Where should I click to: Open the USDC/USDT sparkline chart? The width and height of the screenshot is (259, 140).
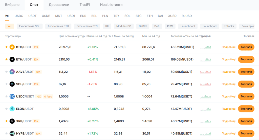[206, 97]
